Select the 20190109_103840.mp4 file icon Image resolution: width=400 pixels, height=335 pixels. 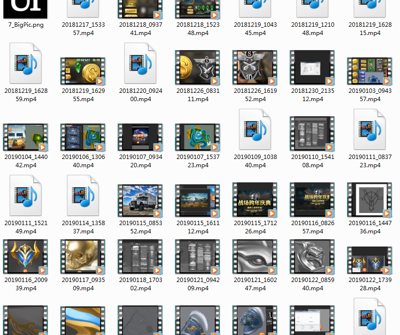tap(255, 129)
